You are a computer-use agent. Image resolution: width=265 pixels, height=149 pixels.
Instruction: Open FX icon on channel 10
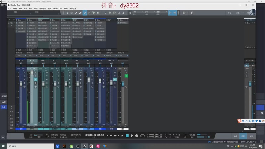tap(126, 124)
